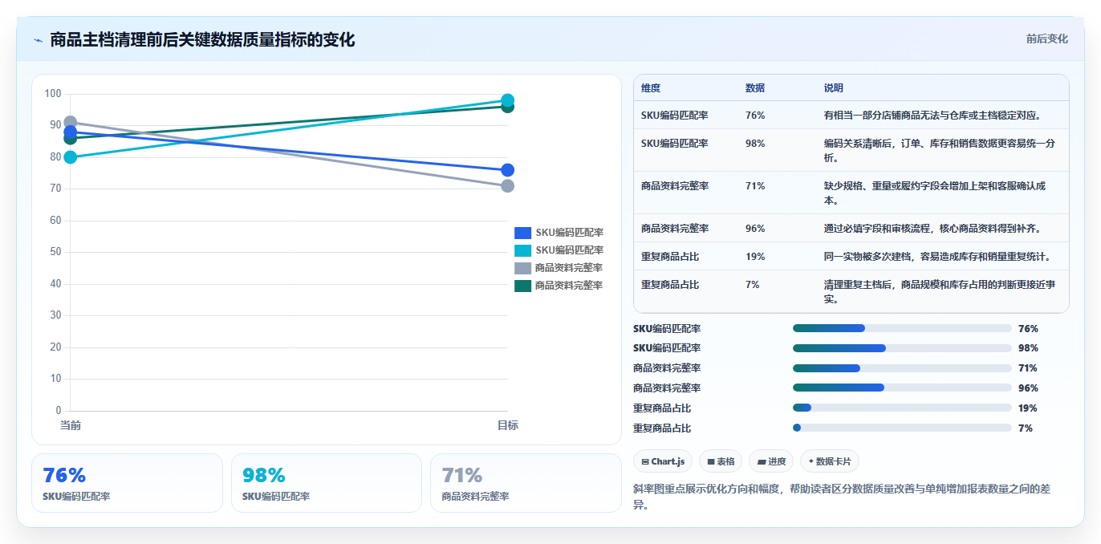This screenshot has width=1101, height=544.
Task: Click the 维度 column header
Action: coord(651,88)
